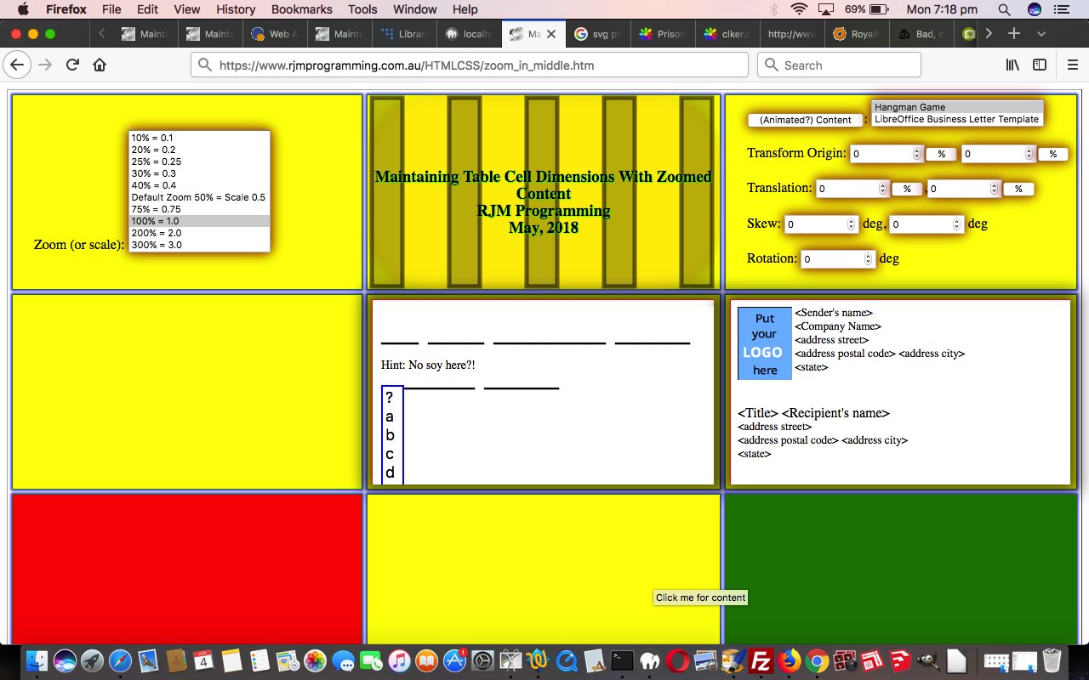Toggle the % unit beside the second Transform Origin field

coord(1052,154)
